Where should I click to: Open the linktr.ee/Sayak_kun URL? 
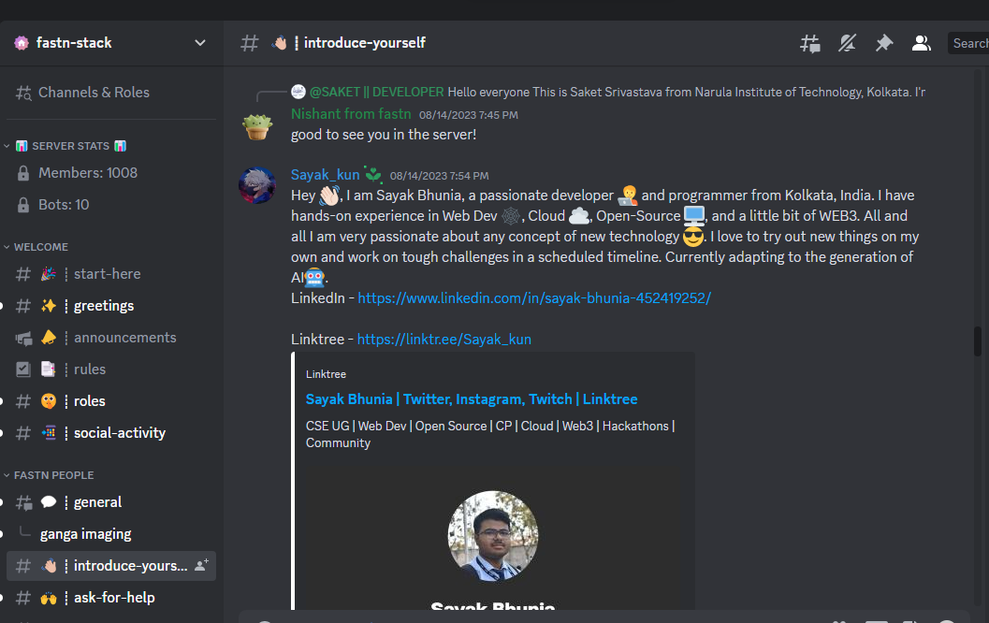444,340
